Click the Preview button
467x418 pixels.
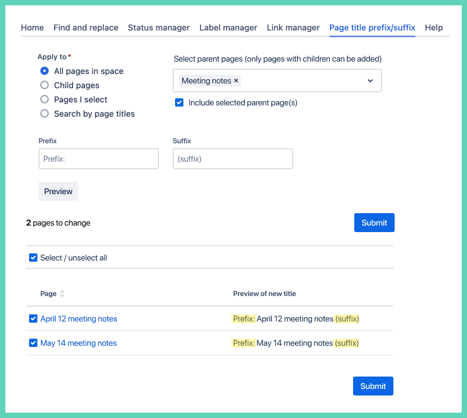(x=58, y=191)
